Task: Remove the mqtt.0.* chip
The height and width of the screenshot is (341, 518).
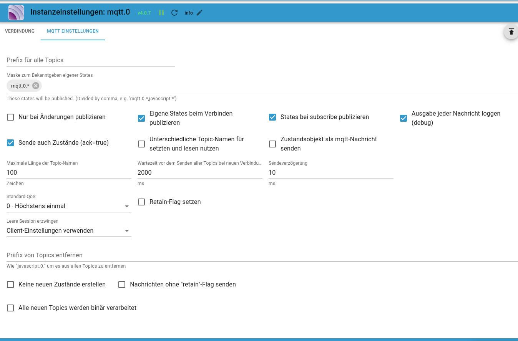Action: pyautogui.click(x=36, y=86)
